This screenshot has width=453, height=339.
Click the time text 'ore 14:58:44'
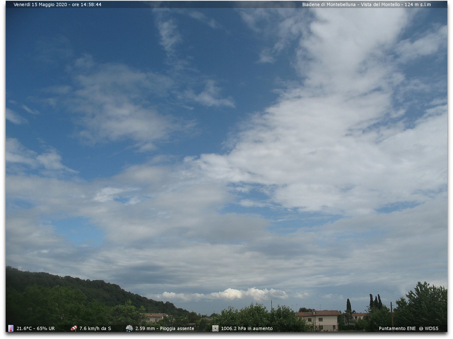click(x=87, y=5)
